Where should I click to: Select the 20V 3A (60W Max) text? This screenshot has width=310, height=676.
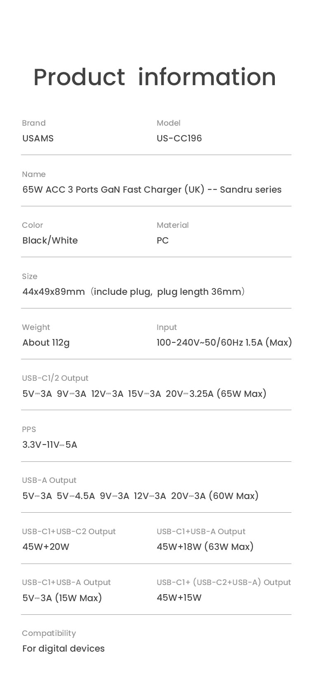215,496
